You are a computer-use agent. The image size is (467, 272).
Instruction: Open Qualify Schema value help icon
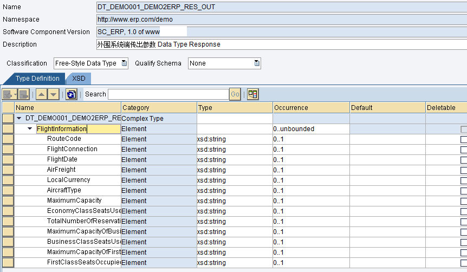coord(257,63)
